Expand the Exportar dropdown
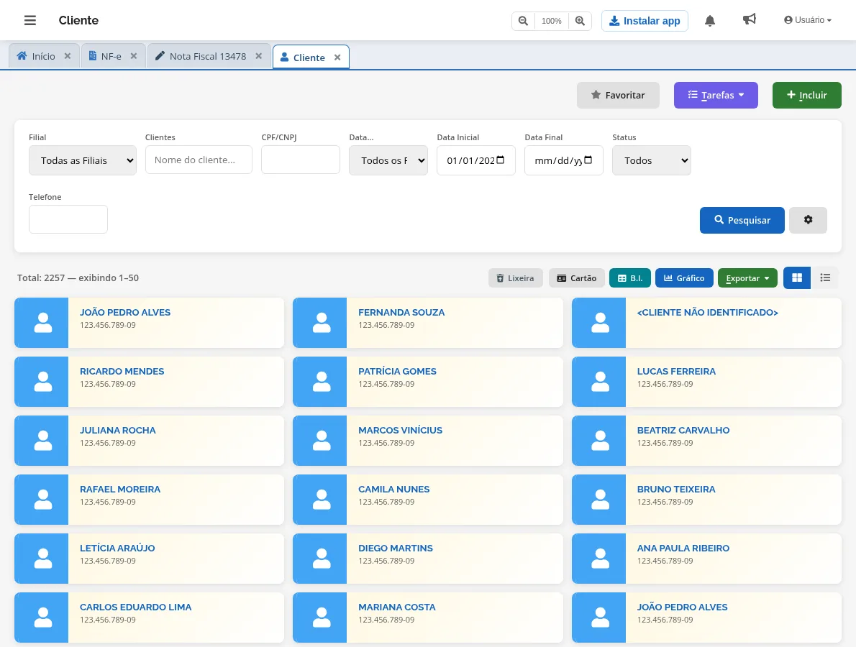This screenshot has height=647, width=856. 747,277
